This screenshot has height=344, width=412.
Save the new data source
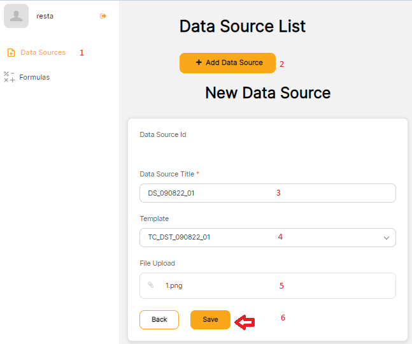point(210,319)
